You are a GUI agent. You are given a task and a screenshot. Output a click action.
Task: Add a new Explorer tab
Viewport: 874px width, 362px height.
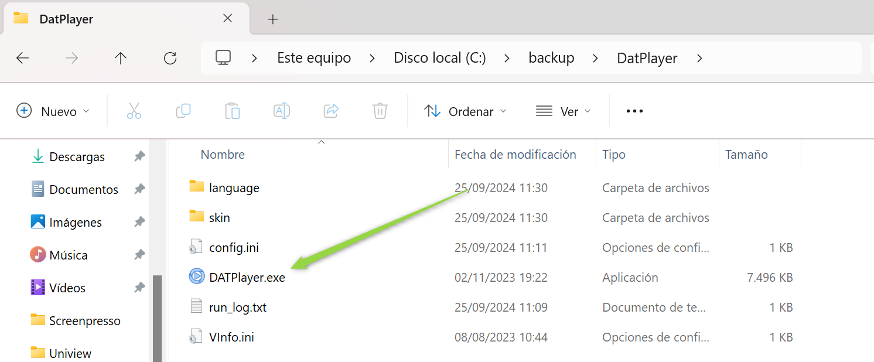click(272, 19)
